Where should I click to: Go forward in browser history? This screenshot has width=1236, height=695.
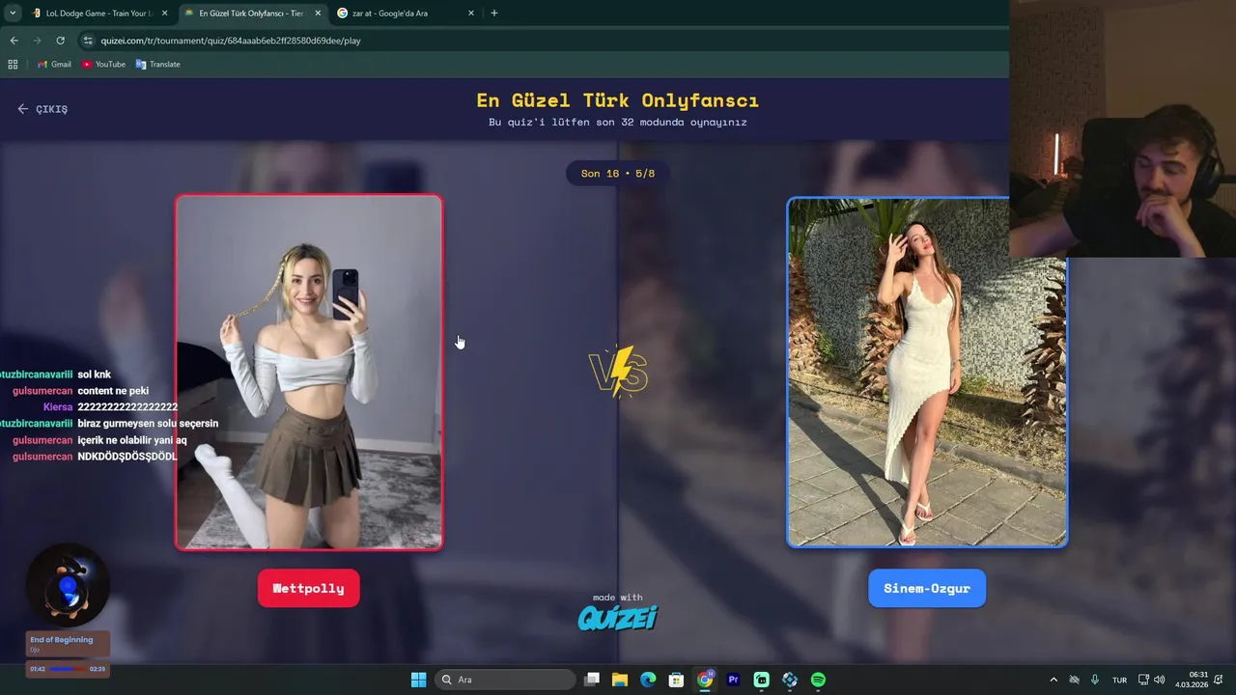37,41
